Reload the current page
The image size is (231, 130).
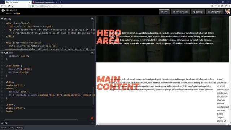pos(9,6)
